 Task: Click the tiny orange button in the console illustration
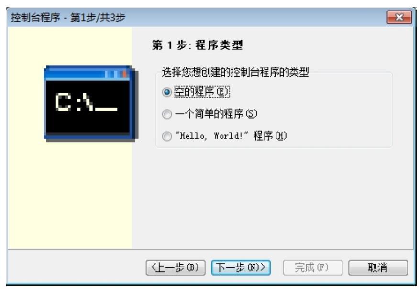pos(124,74)
